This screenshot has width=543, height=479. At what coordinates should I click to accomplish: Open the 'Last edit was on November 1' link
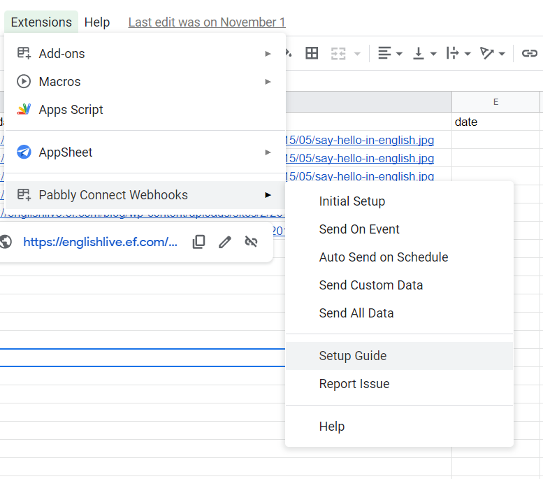[x=207, y=22]
